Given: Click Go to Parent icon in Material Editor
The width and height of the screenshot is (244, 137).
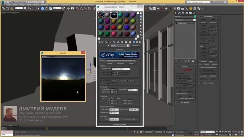Looking at the screenshot, I should tap(137, 42).
